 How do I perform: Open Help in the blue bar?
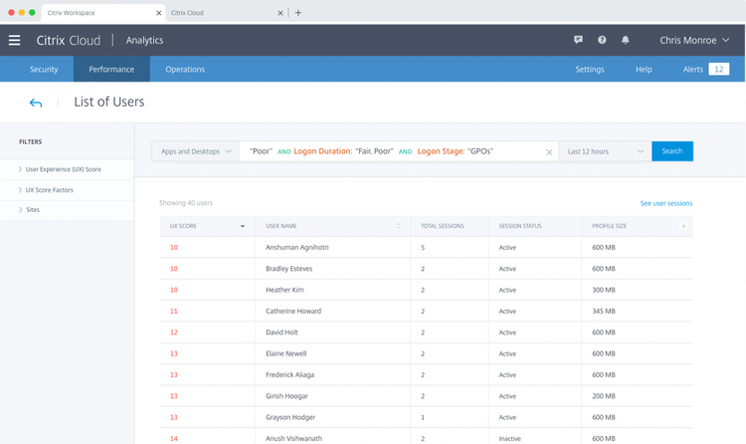click(x=644, y=69)
